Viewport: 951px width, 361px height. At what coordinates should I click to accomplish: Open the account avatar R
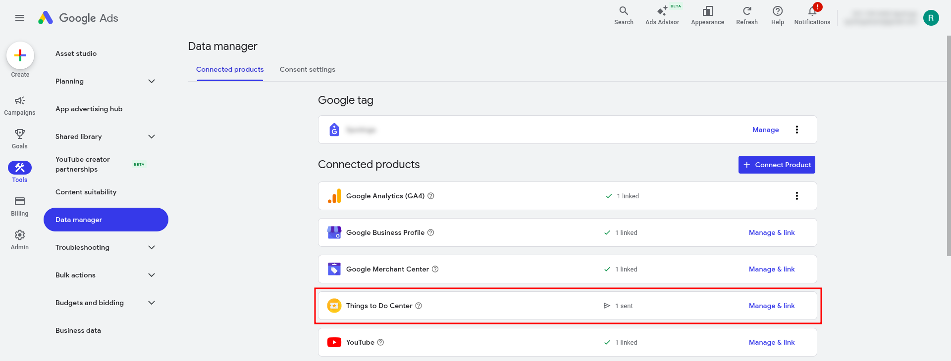pos(931,18)
